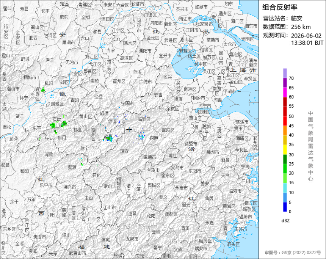The height and width of the screenshot is (259, 326).
Task: Select the title text 组合反射率
Action: click(x=280, y=7)
